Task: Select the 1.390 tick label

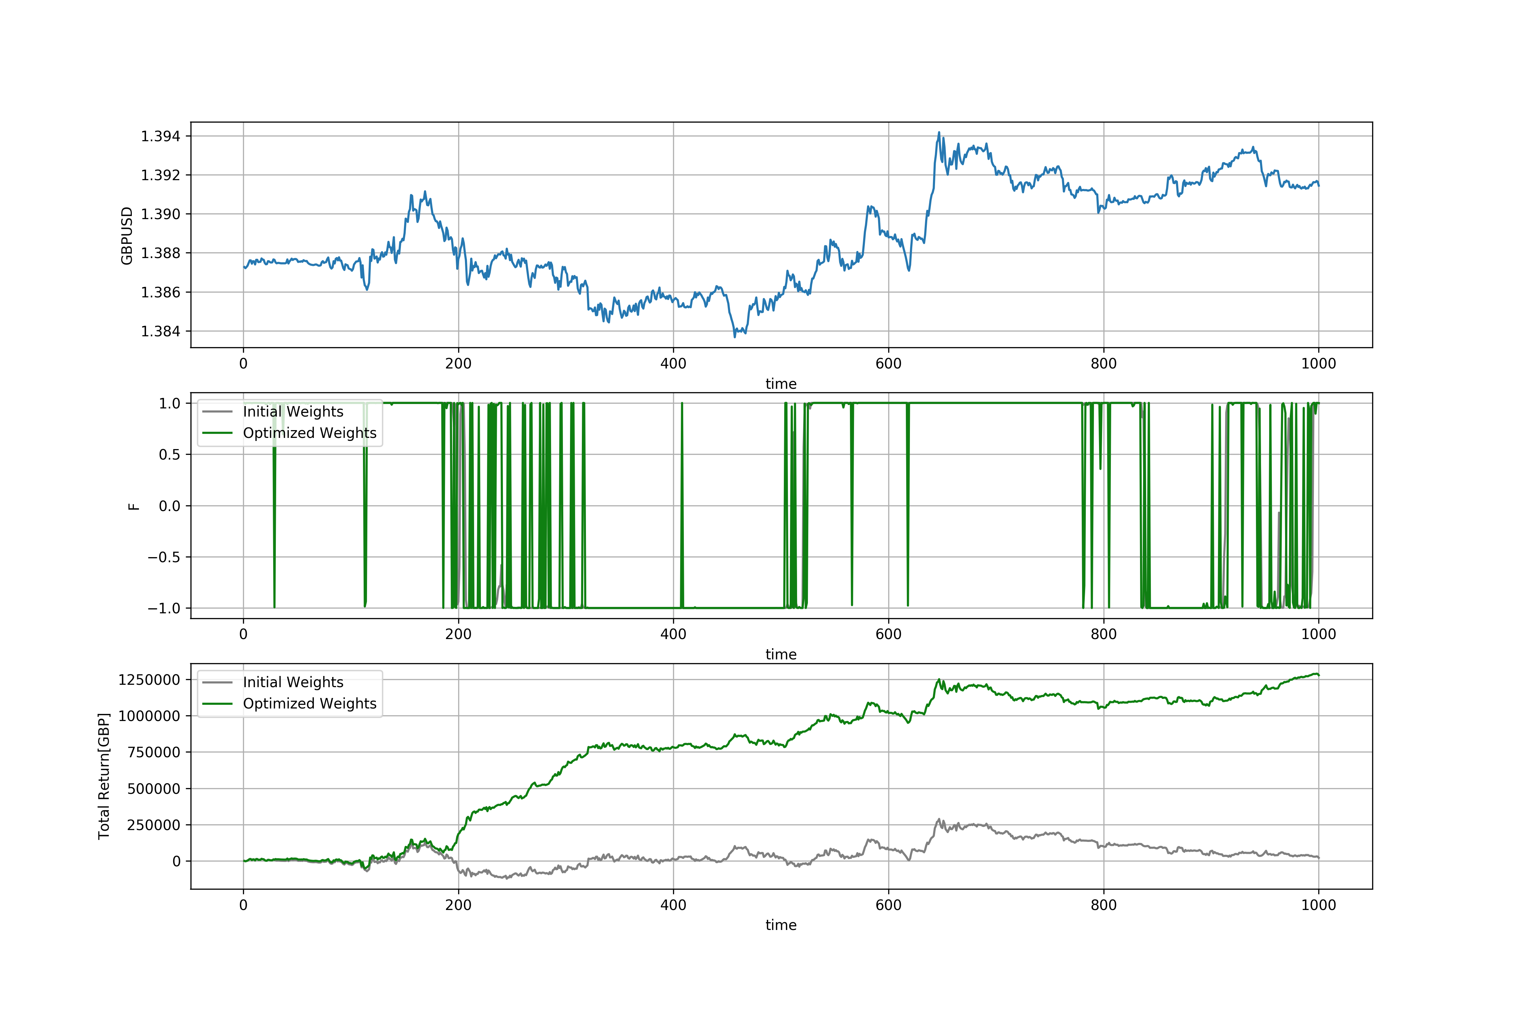Action: (x=161, y=214)
